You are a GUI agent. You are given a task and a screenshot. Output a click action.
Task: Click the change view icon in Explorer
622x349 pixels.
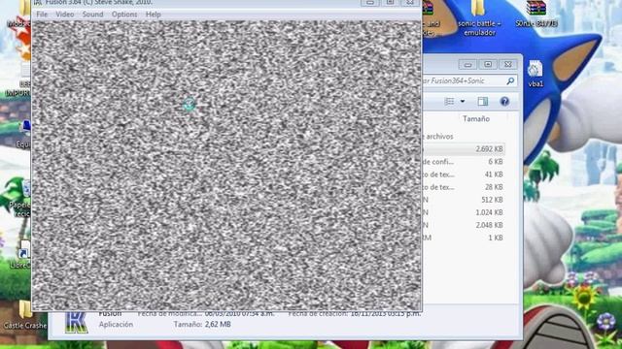pyautogui.click(x=449, y=102)
